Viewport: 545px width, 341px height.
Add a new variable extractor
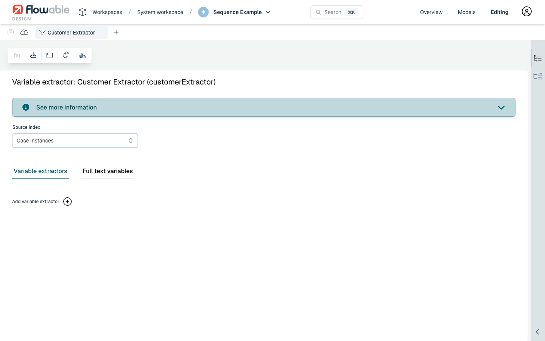67,201
